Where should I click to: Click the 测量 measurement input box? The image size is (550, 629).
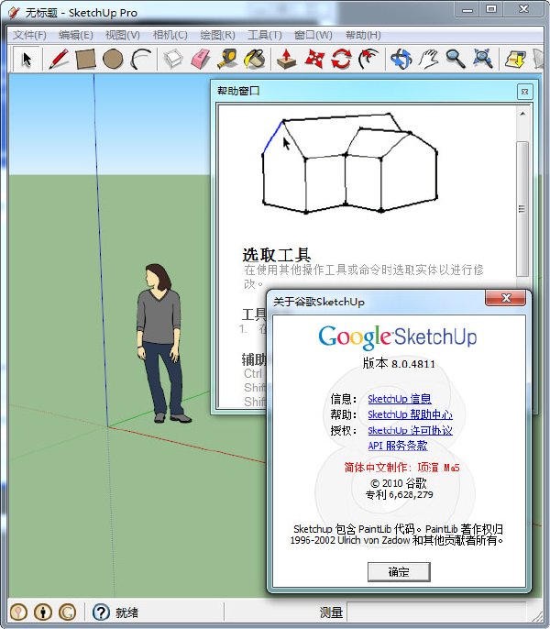(x=436, y=612)
